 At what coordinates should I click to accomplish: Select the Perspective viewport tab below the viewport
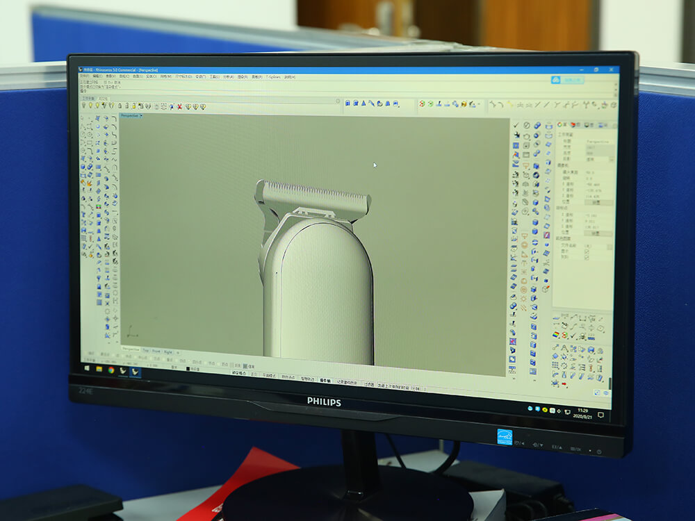click(x=131, y=349)
